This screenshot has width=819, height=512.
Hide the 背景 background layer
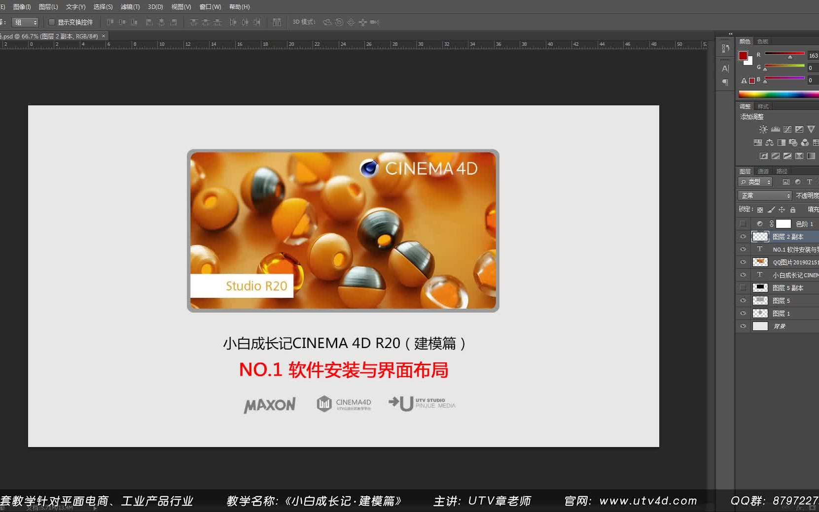pyautogui.click(x=743, y=326)
